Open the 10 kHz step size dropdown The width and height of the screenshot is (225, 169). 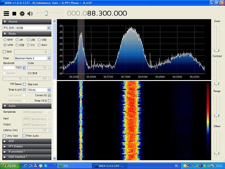click(39, 90)
